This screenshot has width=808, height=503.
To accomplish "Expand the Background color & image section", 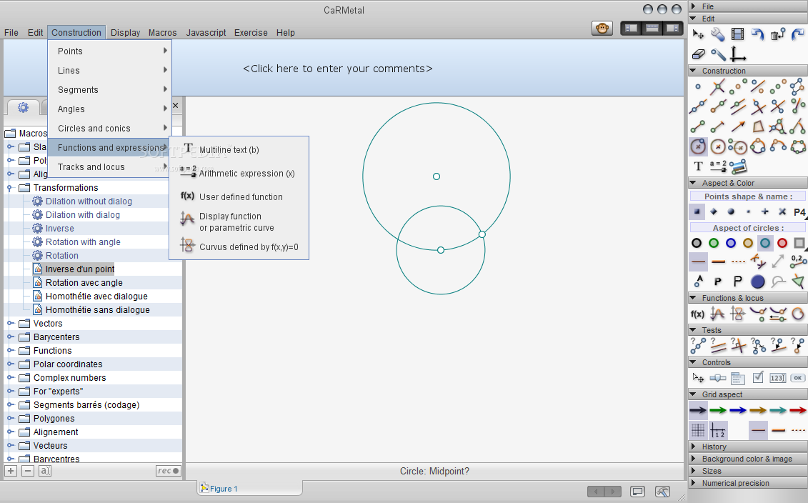I will pyautogui.click(x=748, y=459).
